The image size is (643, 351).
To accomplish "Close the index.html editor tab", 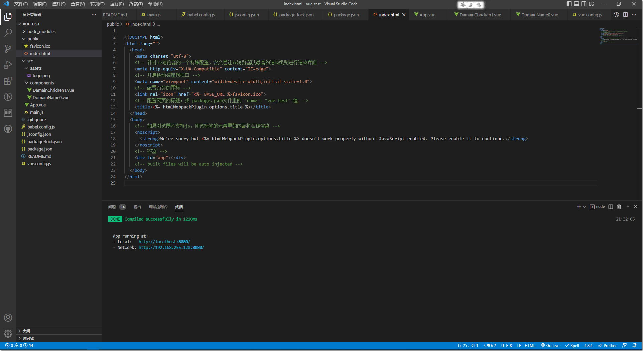I will [x=404, y=15].
